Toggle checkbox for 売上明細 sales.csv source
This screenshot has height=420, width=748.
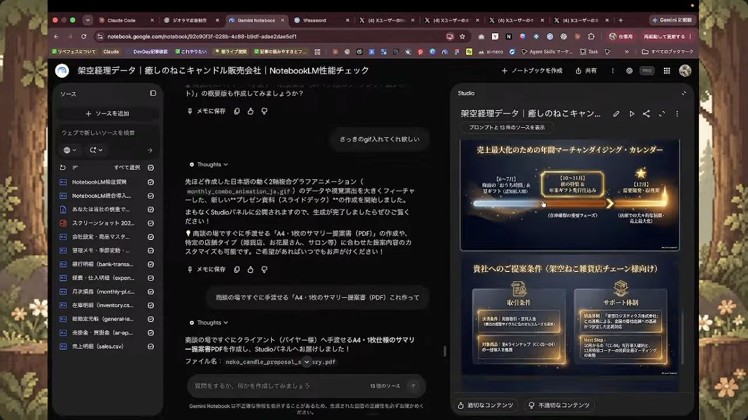(151, 347)
